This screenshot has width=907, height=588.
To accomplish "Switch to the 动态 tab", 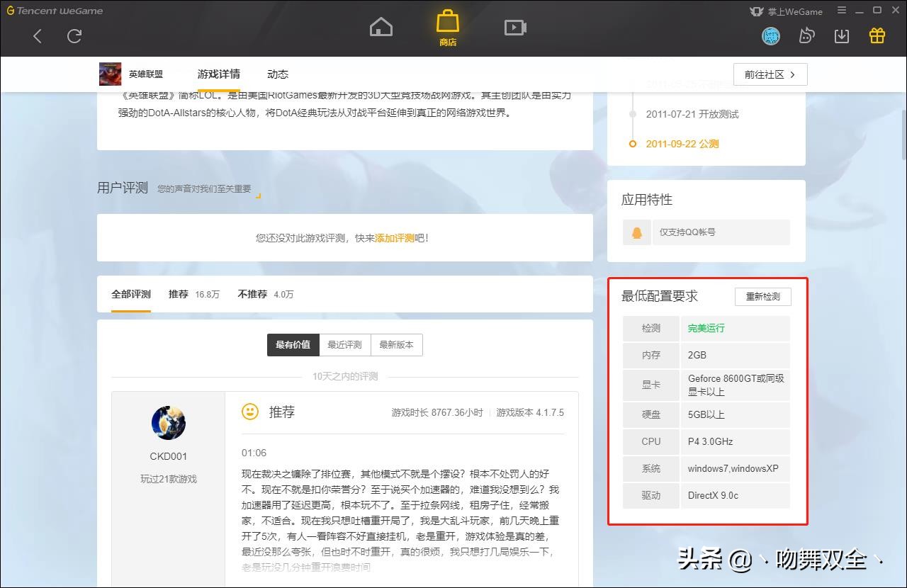I will coord(278,74).
